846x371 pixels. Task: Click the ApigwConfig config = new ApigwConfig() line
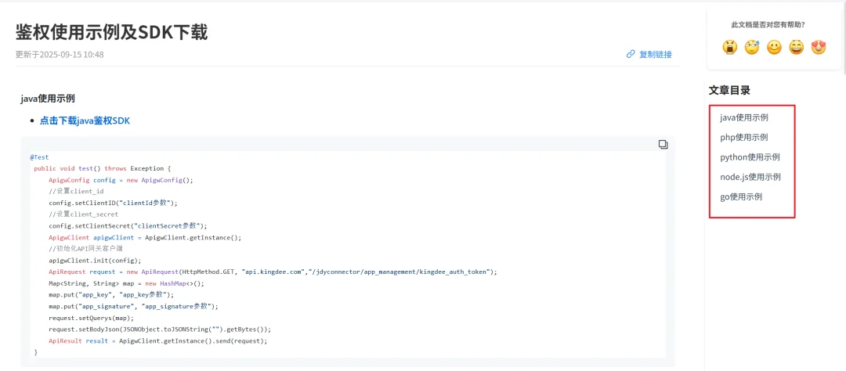(121, 180)
